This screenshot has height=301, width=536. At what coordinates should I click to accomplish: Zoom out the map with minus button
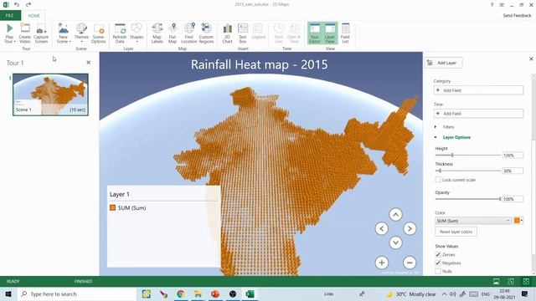(410, 263)
